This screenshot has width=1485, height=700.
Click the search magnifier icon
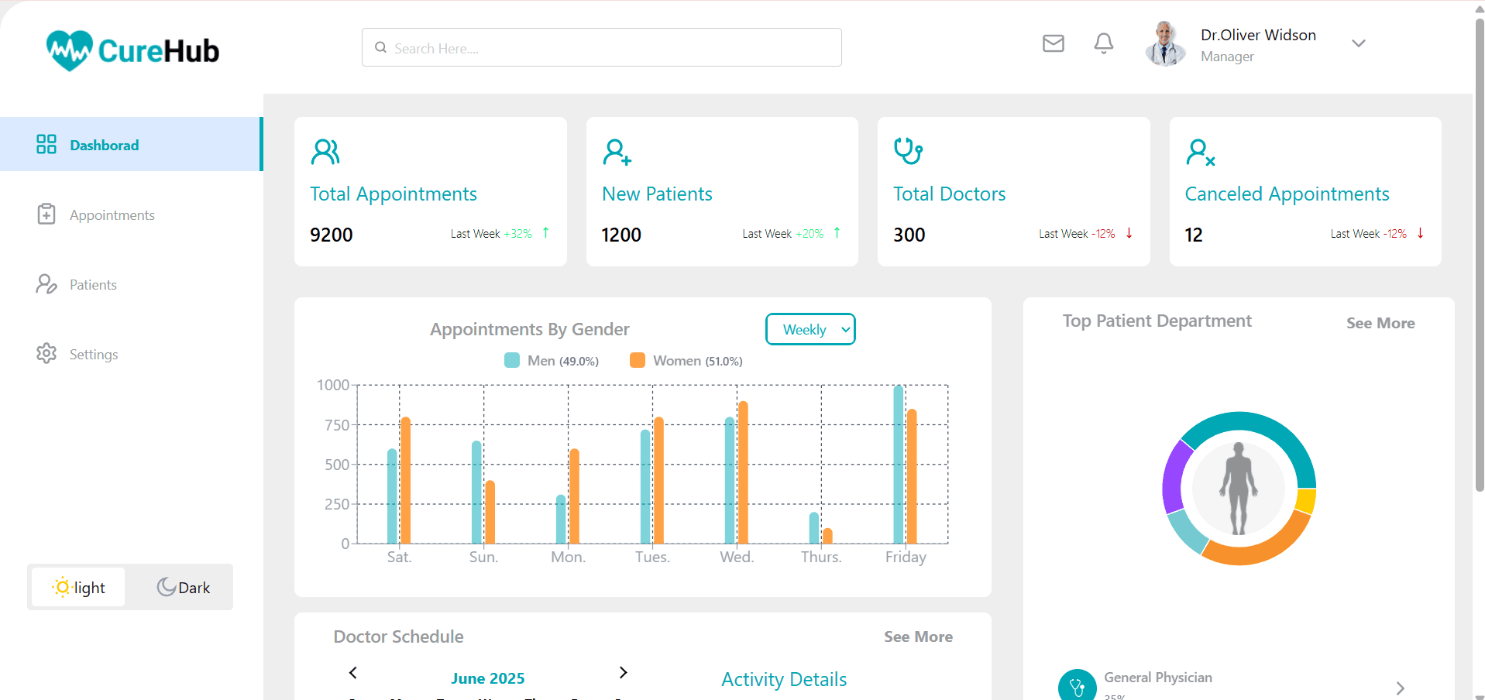(x=380, y=47)
